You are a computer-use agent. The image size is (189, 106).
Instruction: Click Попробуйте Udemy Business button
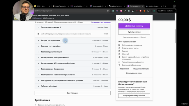134,96
